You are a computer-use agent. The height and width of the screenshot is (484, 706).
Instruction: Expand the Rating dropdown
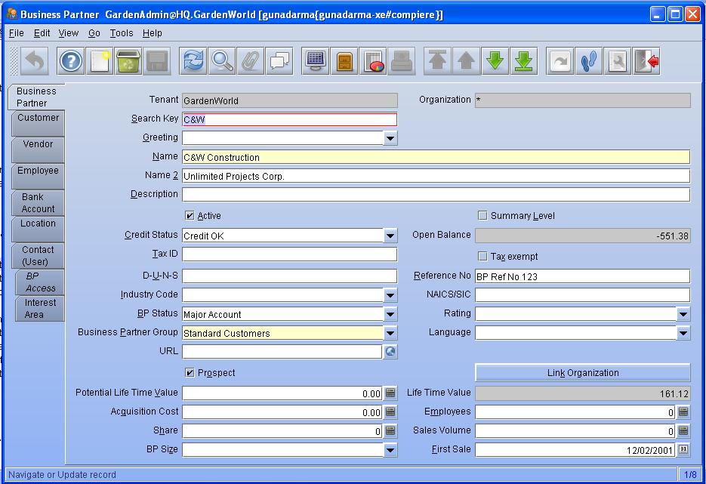[x=683, y=314]
